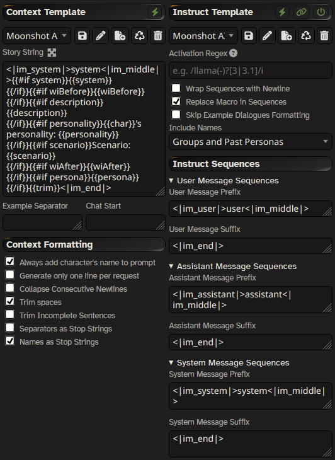Collapse System Message Sequences section
The width and height of the screenshot is (335, 460).
(229, 362)
